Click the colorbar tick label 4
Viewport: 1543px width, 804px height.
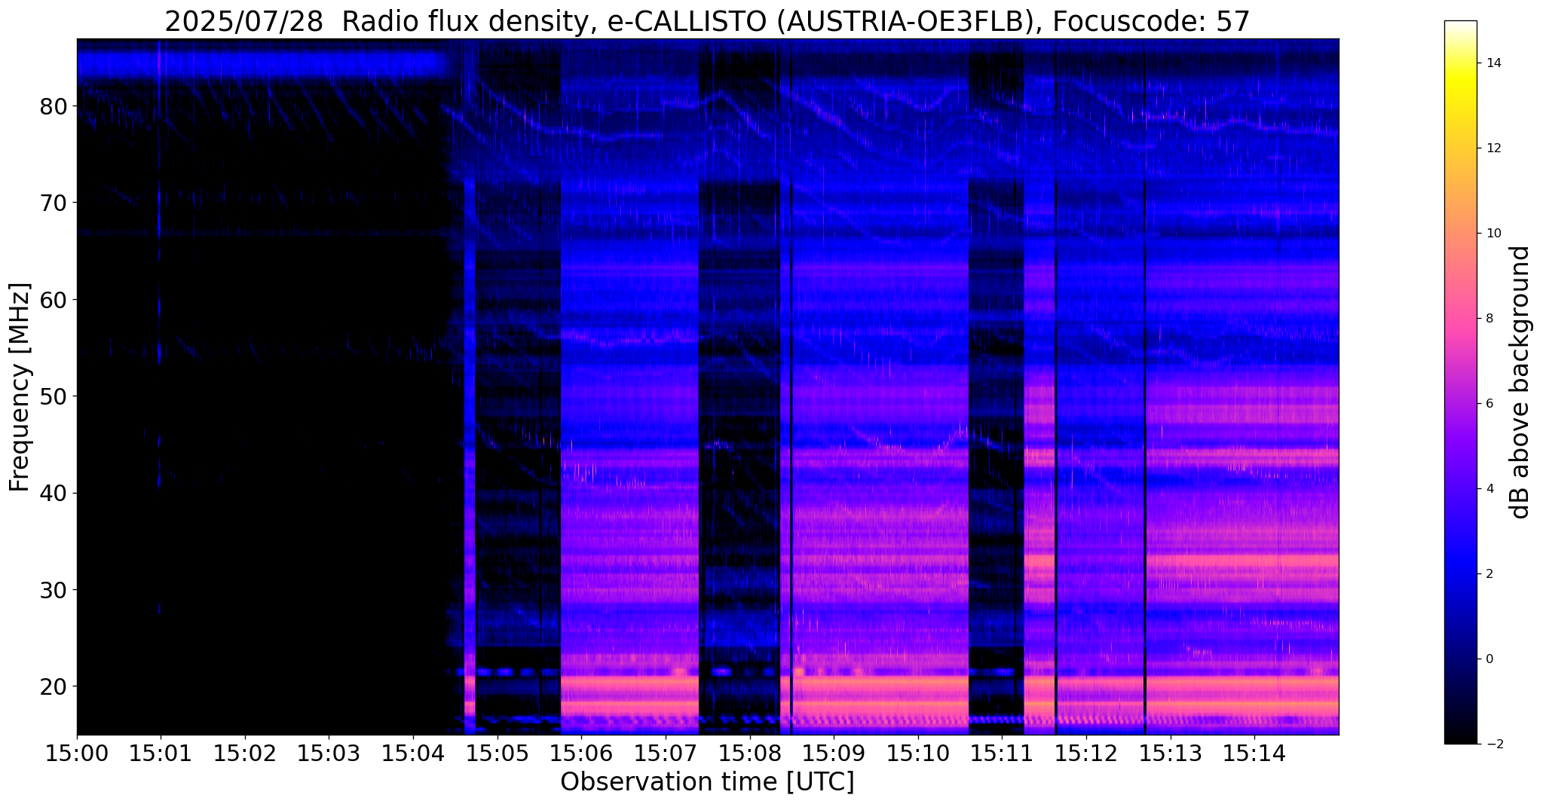[x=1488, y=489]
